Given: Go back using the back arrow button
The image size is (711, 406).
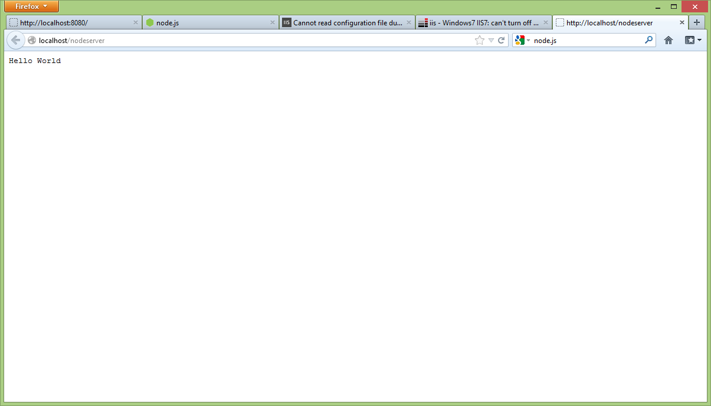Looking at the screenshot, I should coord(15,41).
